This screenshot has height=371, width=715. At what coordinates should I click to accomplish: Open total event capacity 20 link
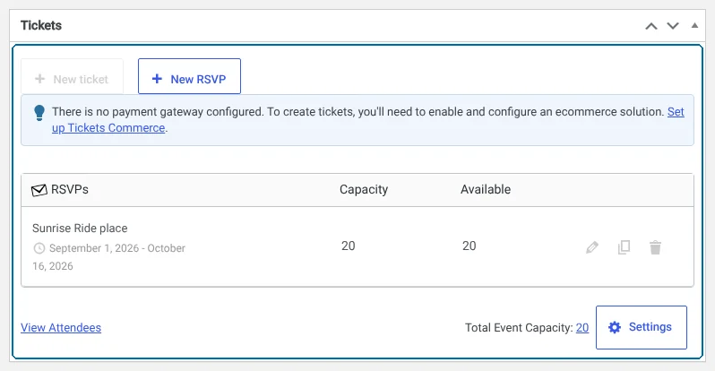click(x=582, y=328)
